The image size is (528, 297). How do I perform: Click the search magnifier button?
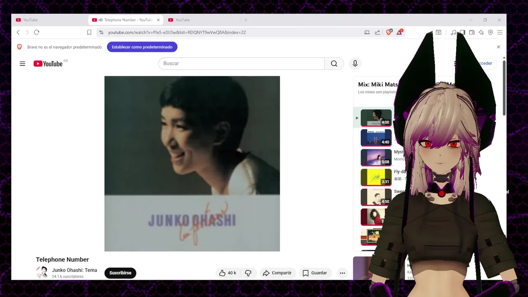(x=334, y=64)
